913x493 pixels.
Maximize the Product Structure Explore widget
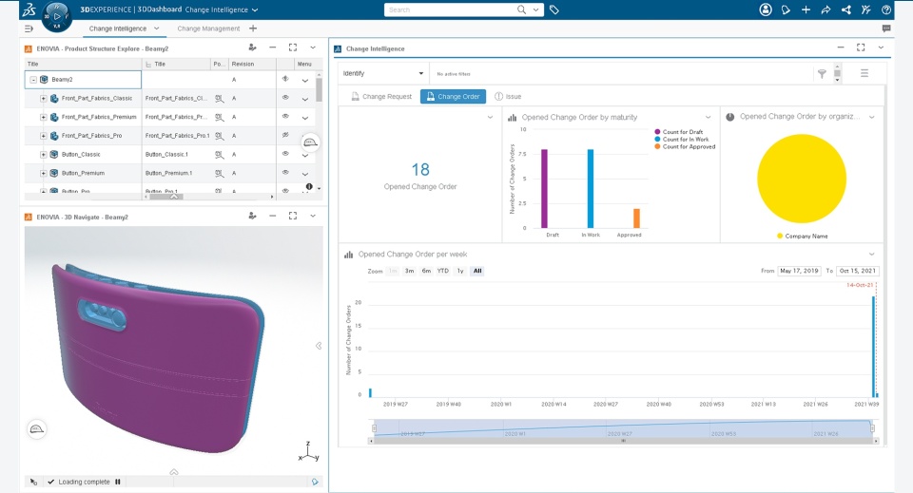[293, 47]
